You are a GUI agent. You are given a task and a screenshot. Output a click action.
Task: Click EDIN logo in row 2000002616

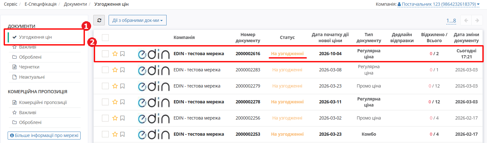pos(154,54)
